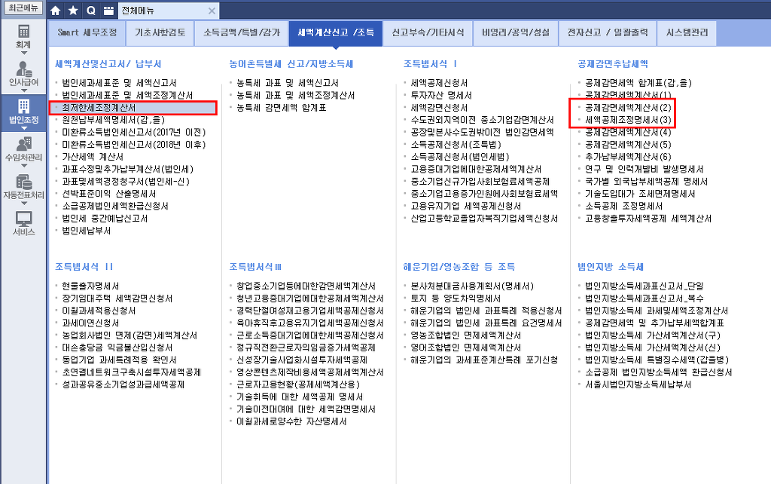Open 법인지방소득세 가산세액계산서(신)
771x484 pixels.
[653, 348]
